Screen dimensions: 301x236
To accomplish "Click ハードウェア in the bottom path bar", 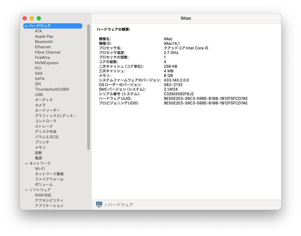I will tap(121, 205).
